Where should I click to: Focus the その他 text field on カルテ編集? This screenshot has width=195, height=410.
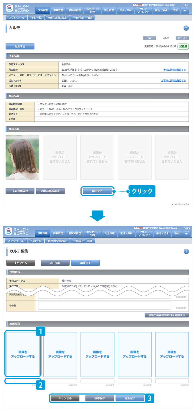tap(104, 306)
